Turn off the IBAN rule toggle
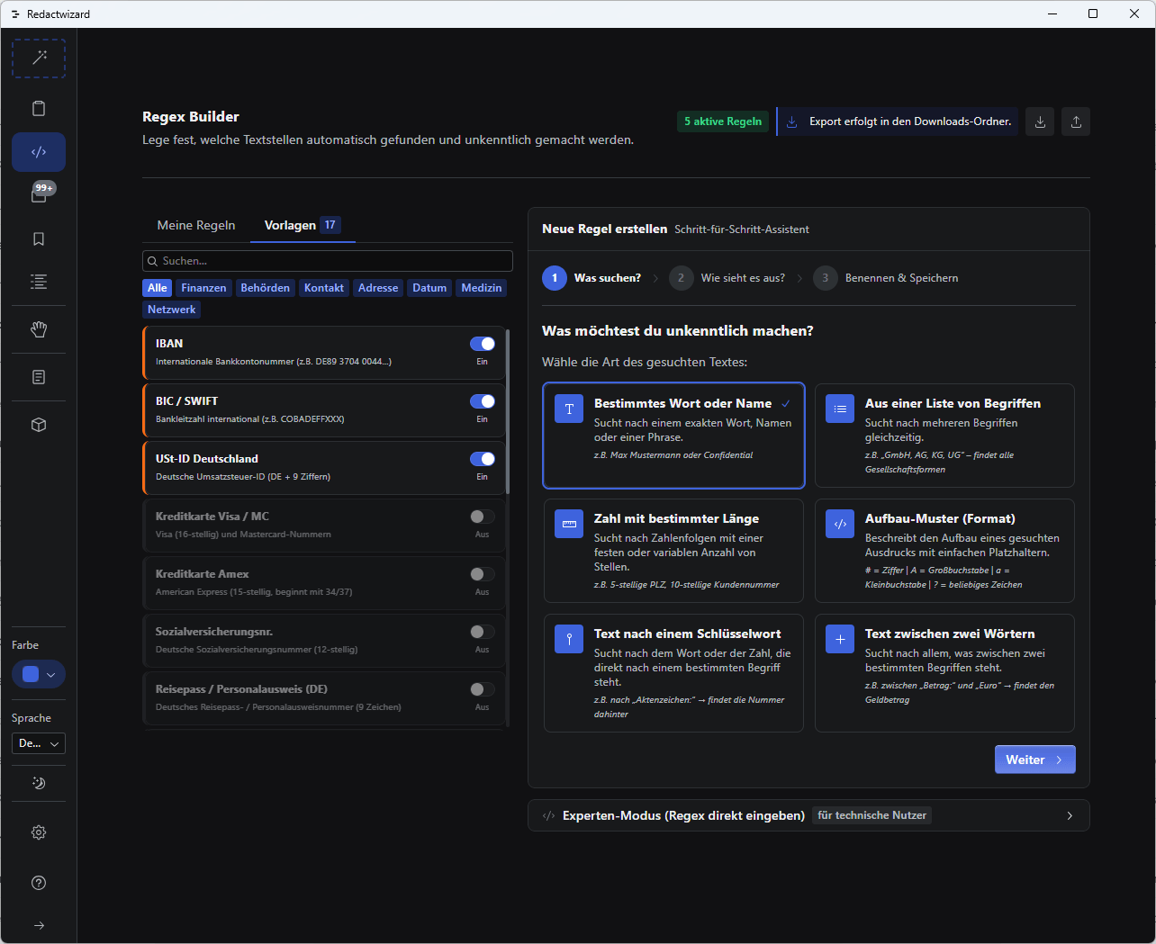This screenshot has width=1156, height=944. click(483, 344)
